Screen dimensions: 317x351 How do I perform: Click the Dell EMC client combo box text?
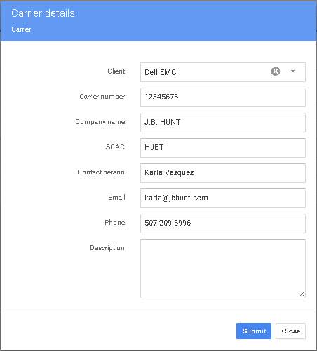pyautogui.click(x=161, y=72)
